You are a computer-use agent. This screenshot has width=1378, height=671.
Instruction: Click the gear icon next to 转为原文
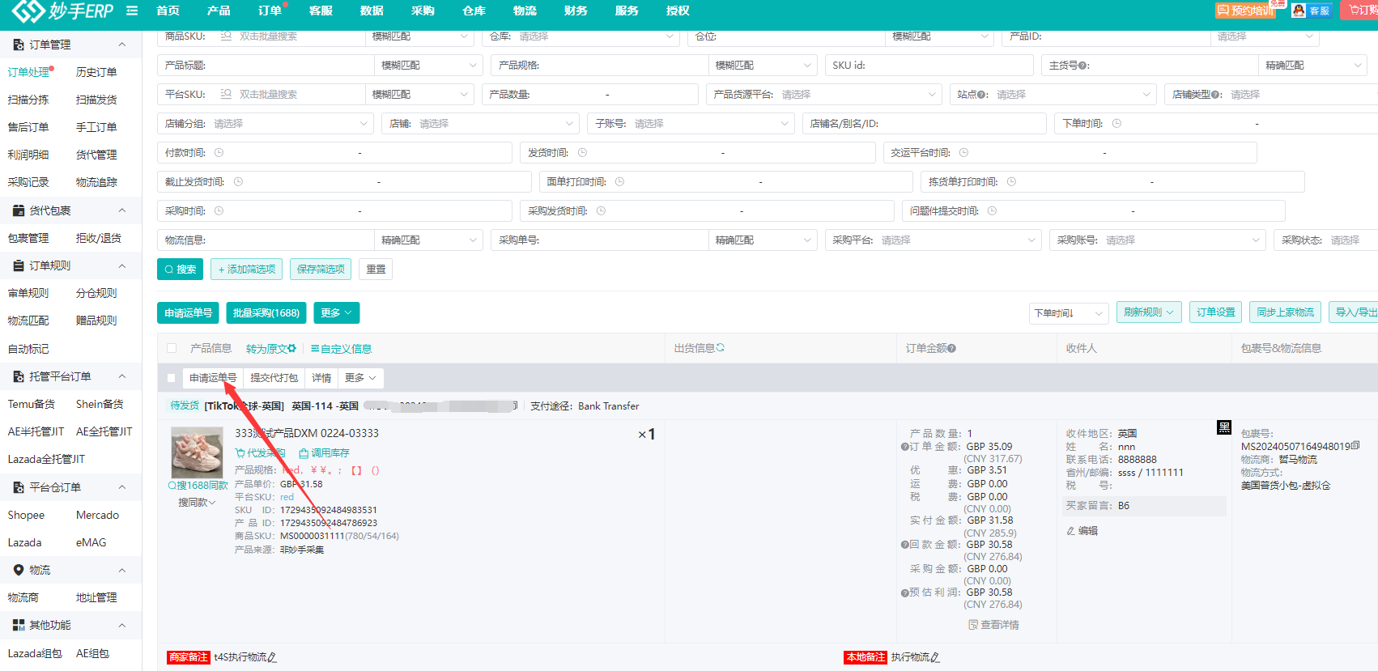click(292, 349)
